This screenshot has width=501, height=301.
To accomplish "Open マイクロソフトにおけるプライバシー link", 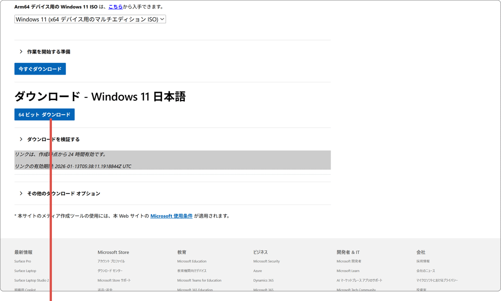I will [437, 281].
